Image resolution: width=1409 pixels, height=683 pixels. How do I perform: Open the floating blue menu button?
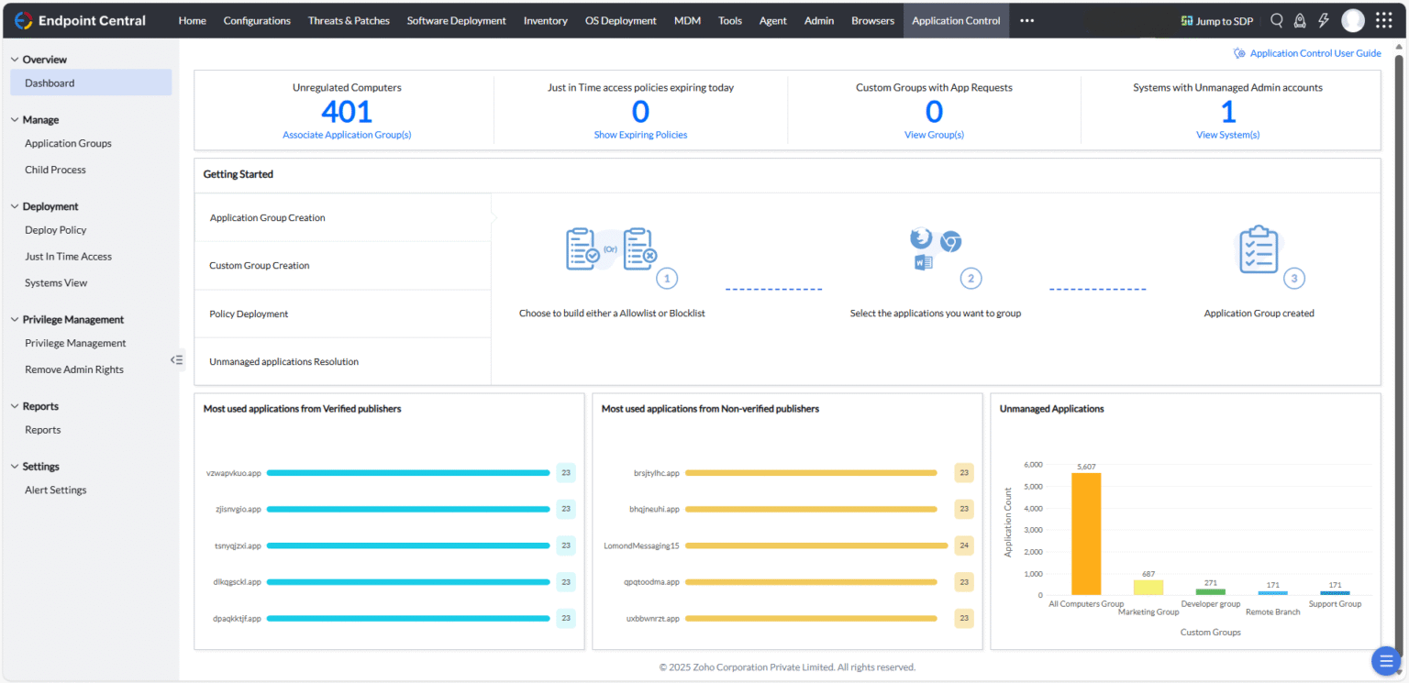[x=1385, y=660]
